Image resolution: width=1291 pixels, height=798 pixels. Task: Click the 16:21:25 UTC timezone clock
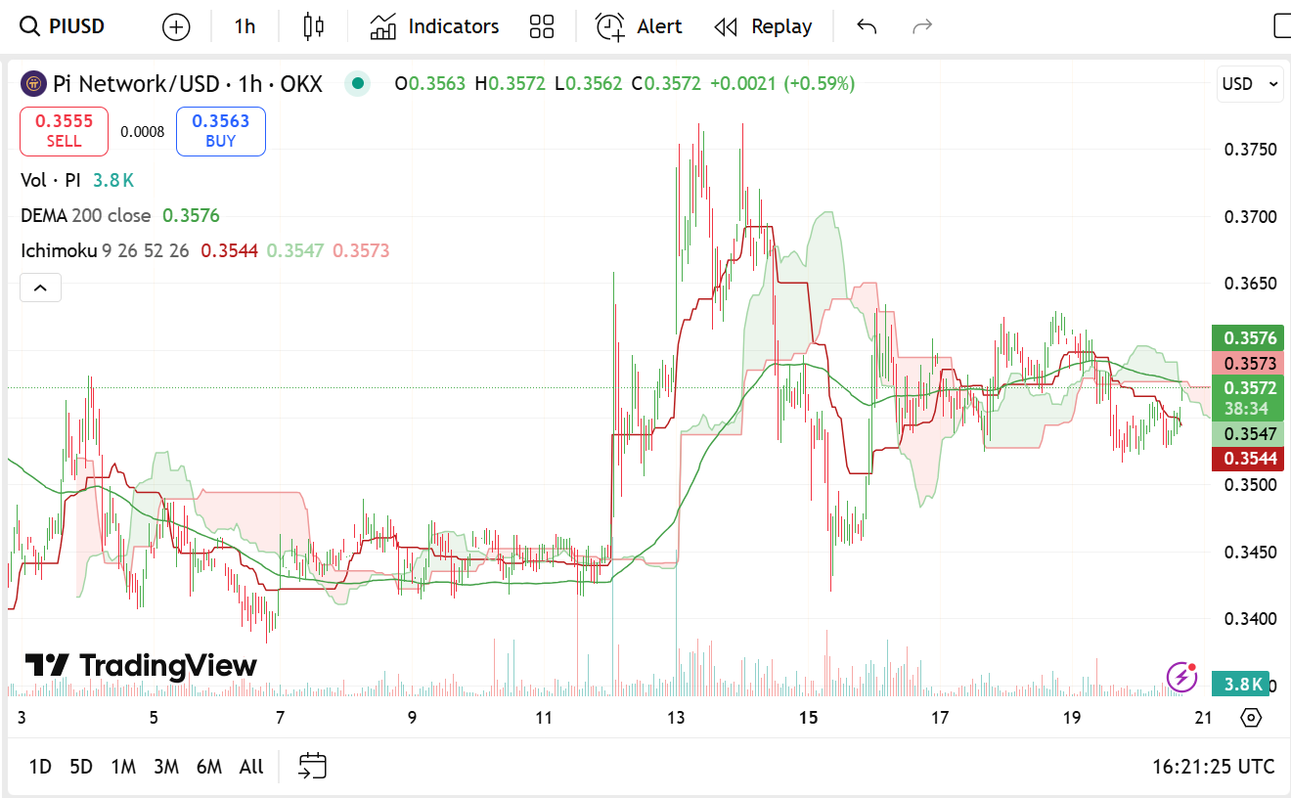[x=1214, y=767]
